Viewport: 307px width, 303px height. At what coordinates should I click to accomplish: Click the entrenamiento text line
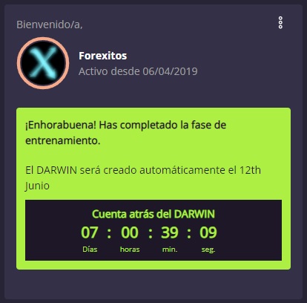tap(63, 140)
